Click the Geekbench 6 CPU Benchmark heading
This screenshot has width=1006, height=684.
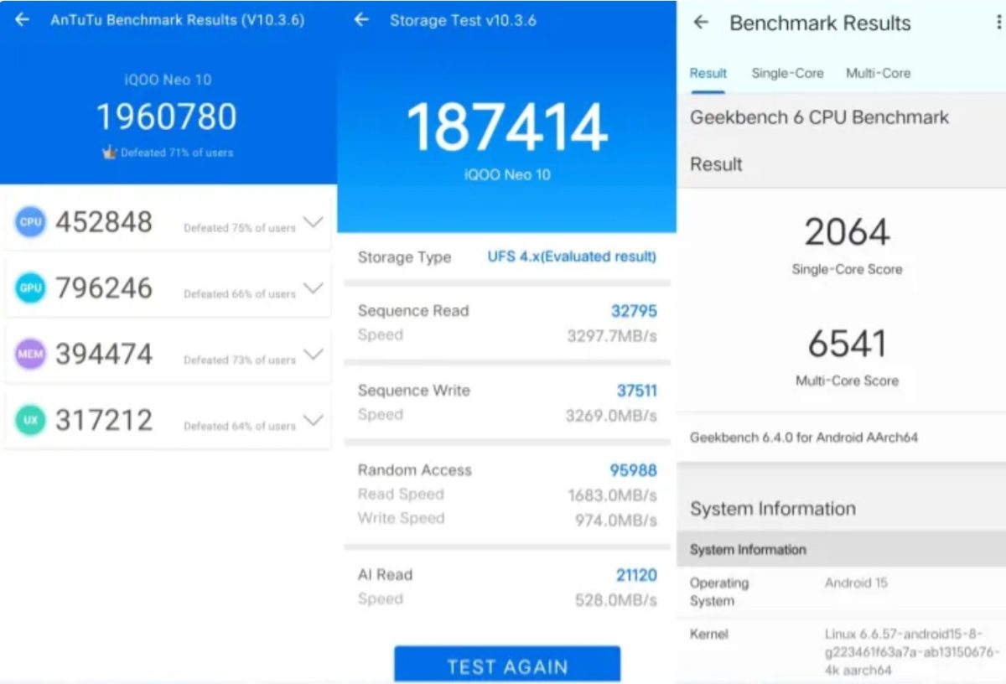click(x=819, y=117)
